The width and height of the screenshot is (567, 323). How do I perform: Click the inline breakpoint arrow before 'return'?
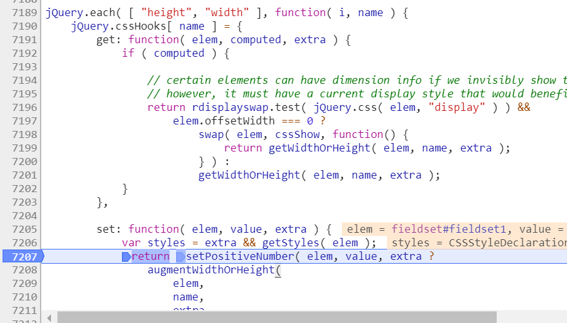click(x=126, y=257)
